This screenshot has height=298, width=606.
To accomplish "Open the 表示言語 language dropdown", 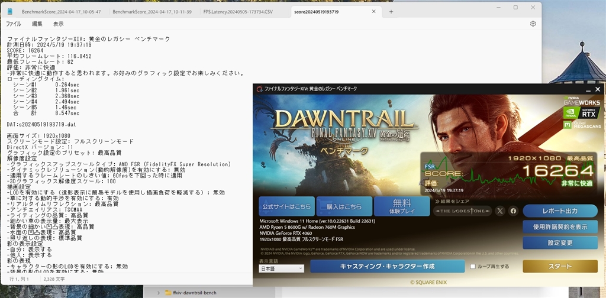I will tap(281, 268).
